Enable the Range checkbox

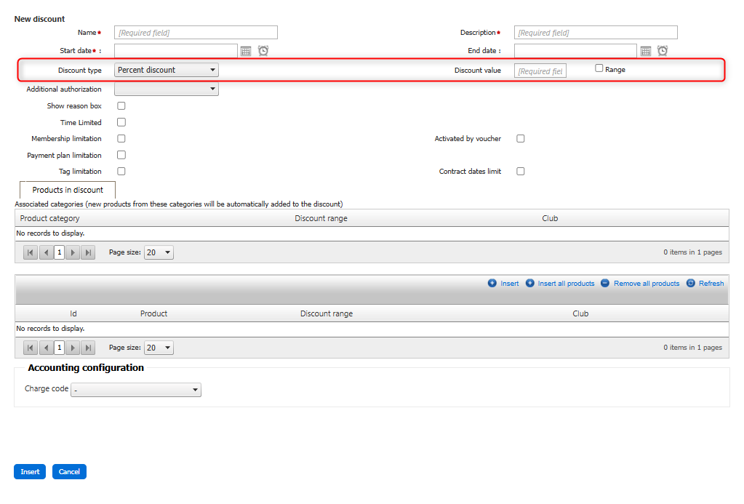pos(599,69)
